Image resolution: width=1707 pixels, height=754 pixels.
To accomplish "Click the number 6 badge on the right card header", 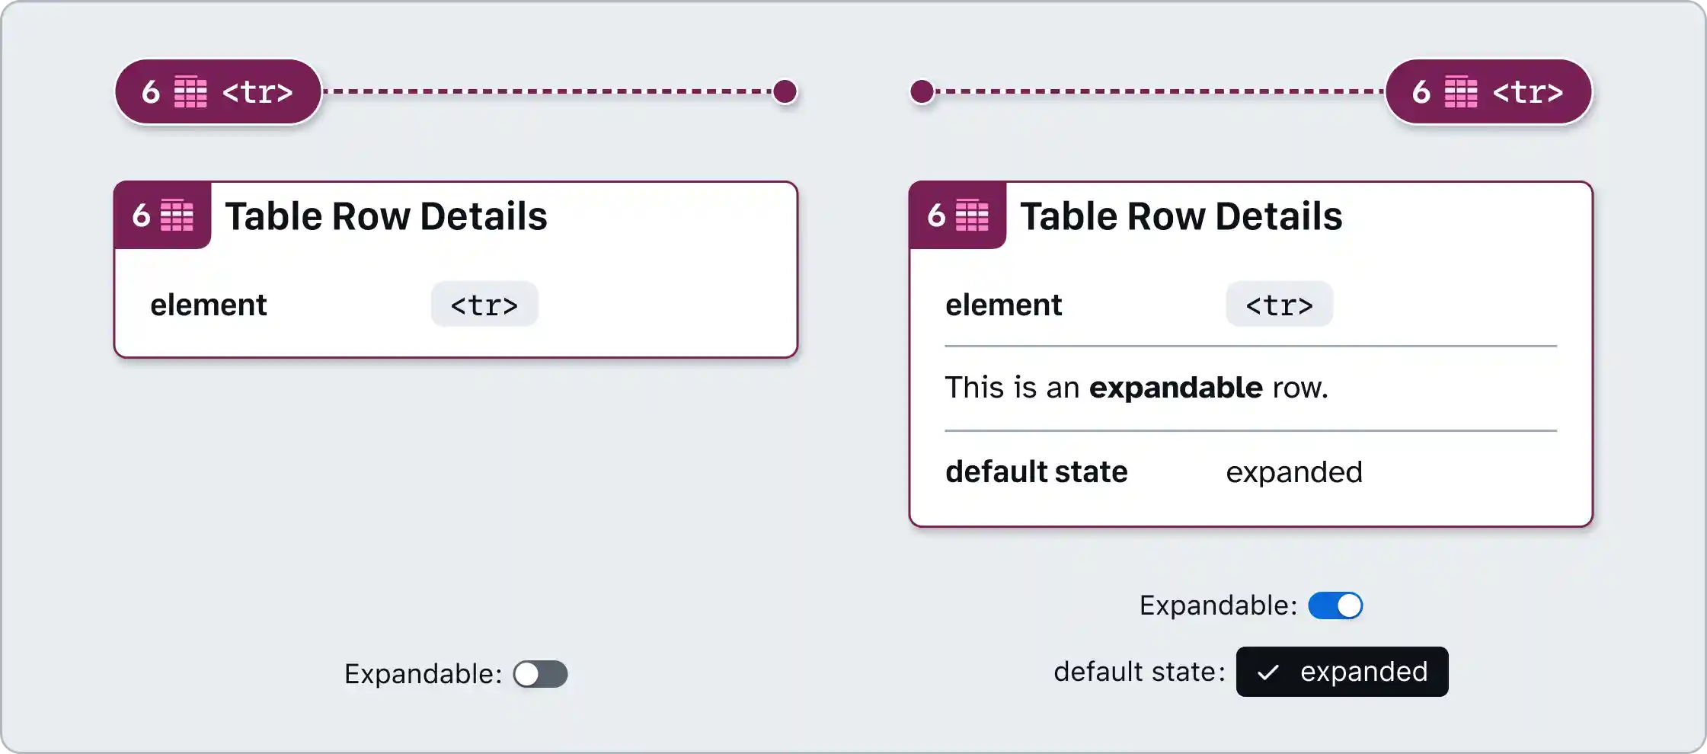I will 937,216.
